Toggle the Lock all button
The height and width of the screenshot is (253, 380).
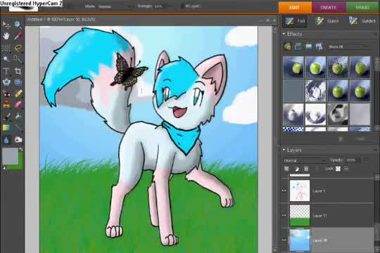coord(346,169)
